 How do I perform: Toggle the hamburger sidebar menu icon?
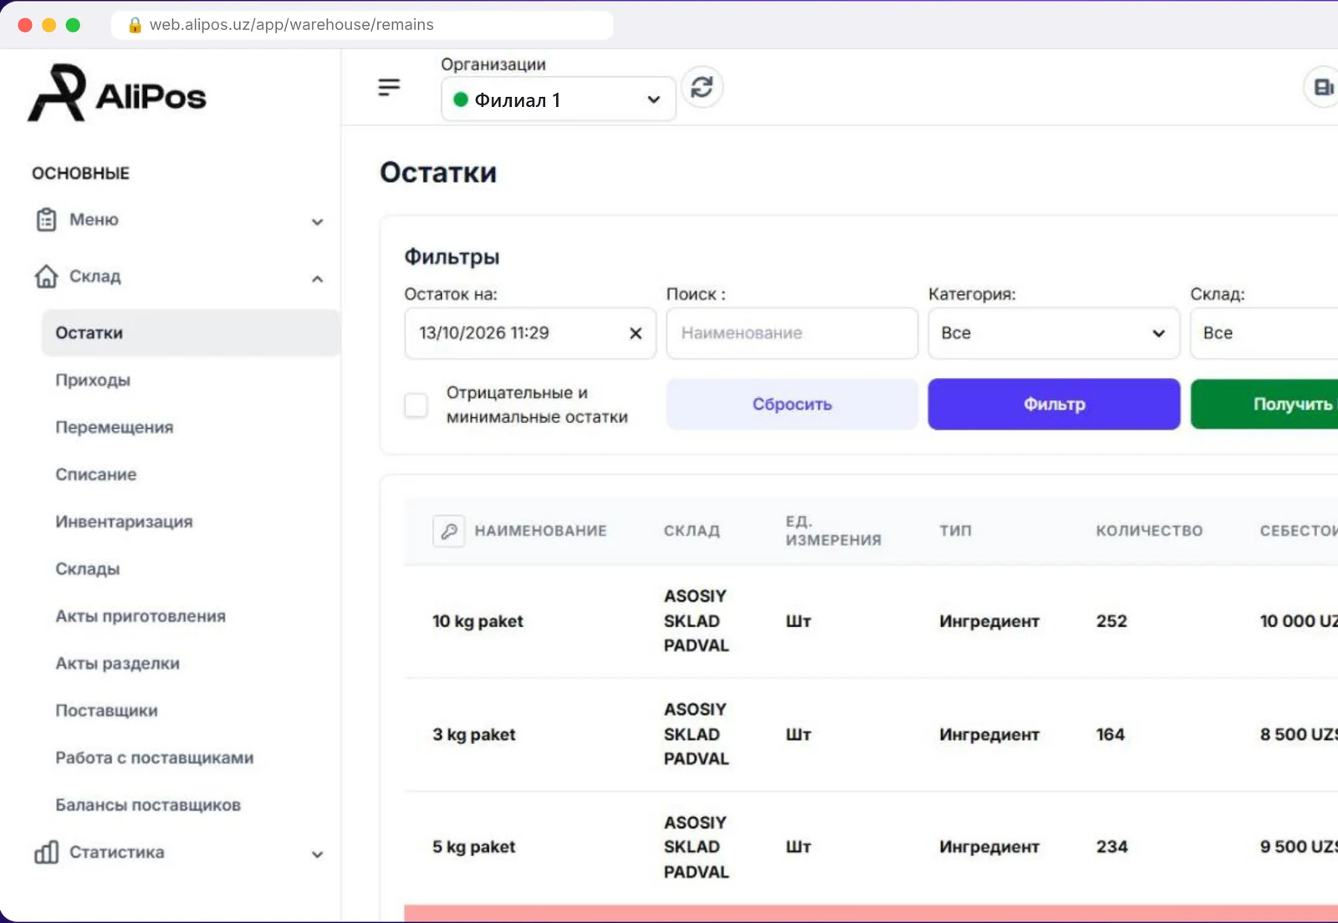[x=389, y=87]
